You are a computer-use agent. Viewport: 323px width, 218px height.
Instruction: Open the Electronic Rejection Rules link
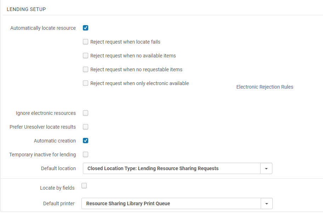tap(265, 87)
